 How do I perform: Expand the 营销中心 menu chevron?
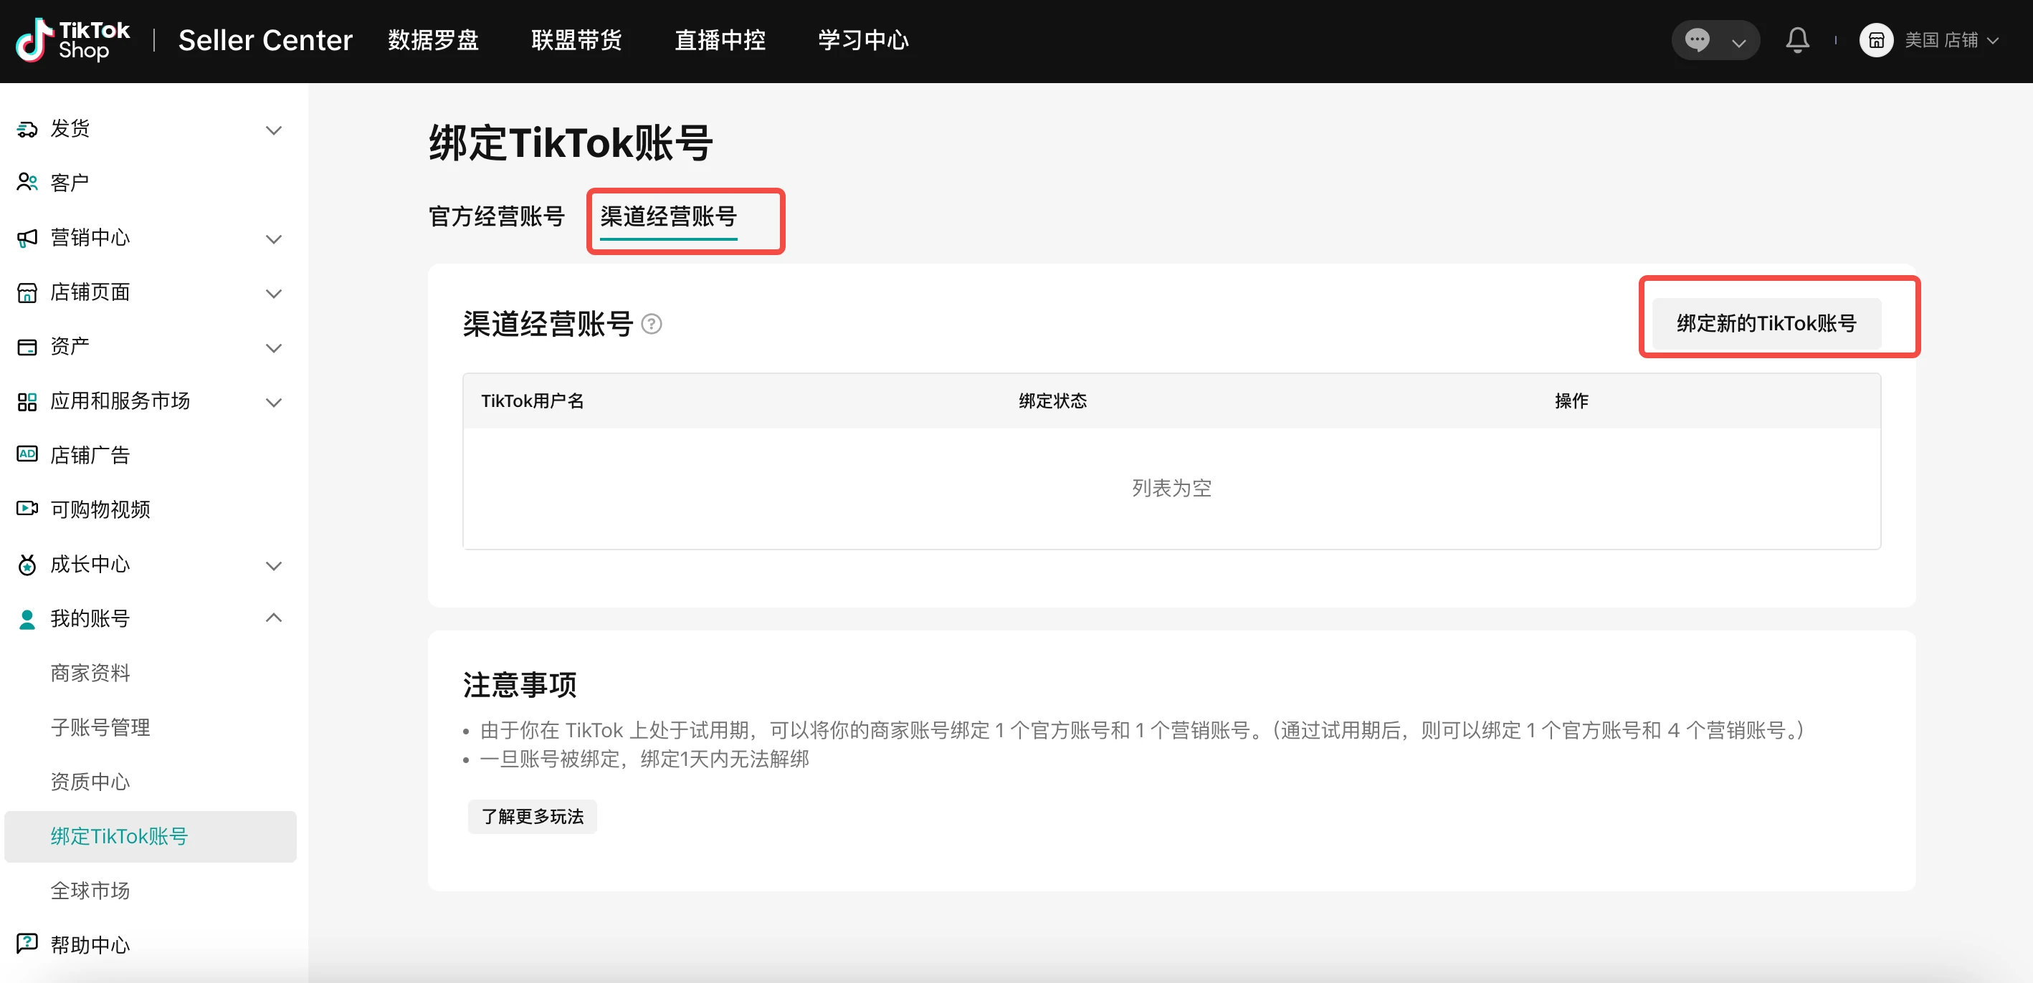[273, 239]
